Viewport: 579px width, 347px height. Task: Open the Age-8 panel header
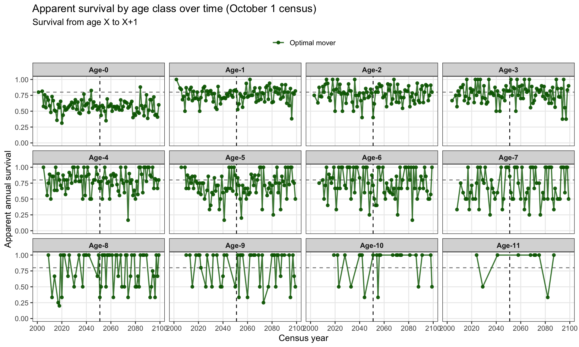[99, 245]
